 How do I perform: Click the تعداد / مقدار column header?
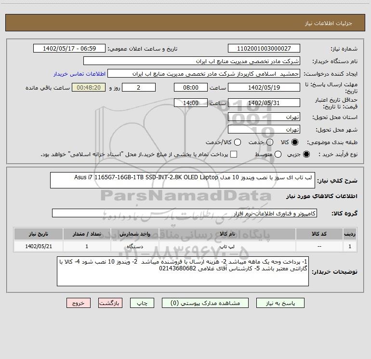pyautogui.click(x=87, y=234)
